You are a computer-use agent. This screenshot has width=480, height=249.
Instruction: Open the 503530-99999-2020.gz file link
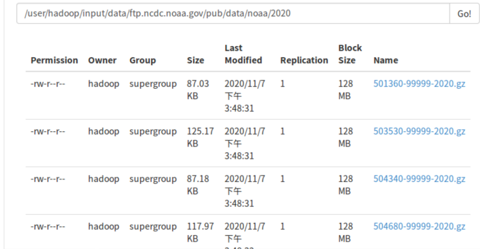click(419, 132)
